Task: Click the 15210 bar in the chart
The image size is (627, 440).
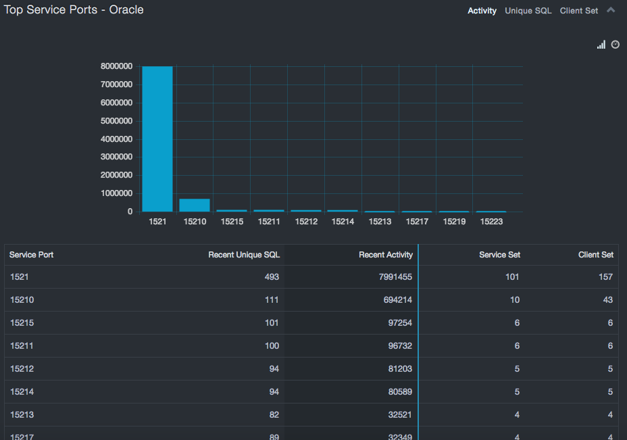Action: (194, 205)
